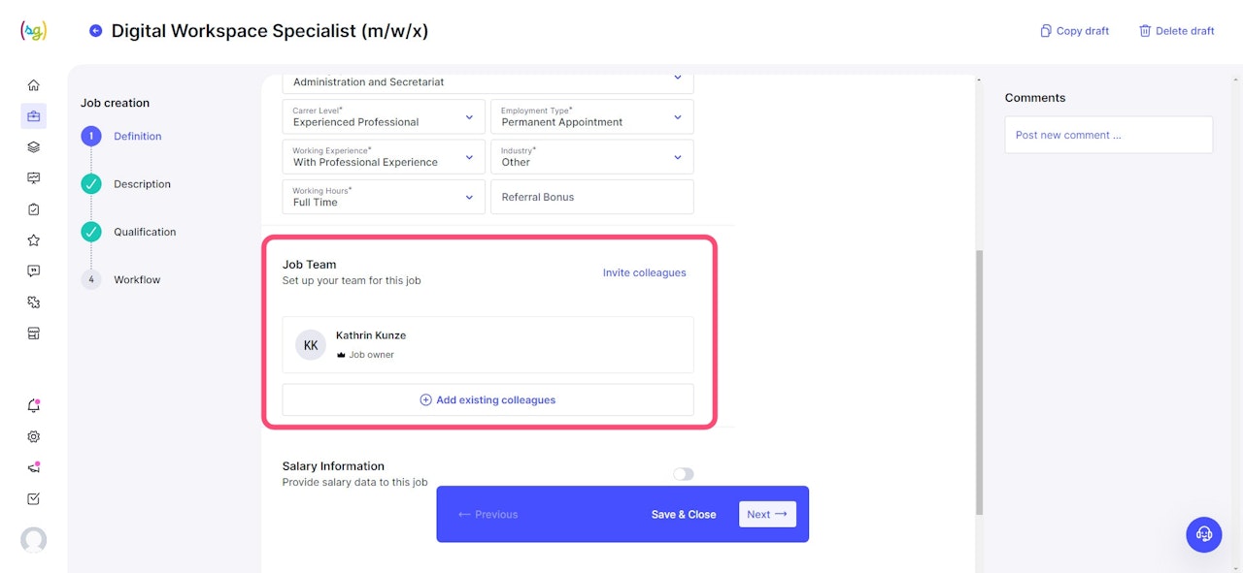Screen dimensions: 1243x573
Task: Click inside the Referral Bonus field
Action: (x=591, y=197)
